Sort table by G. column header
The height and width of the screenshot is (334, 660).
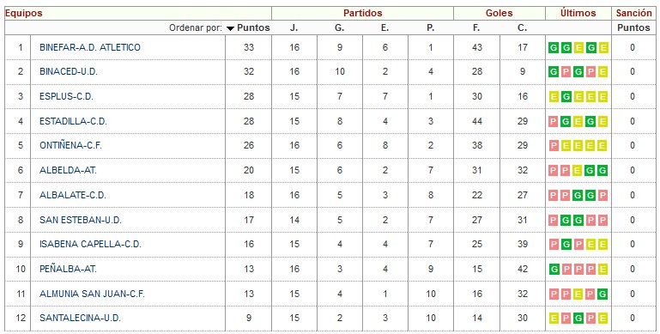tap(339, 27)
